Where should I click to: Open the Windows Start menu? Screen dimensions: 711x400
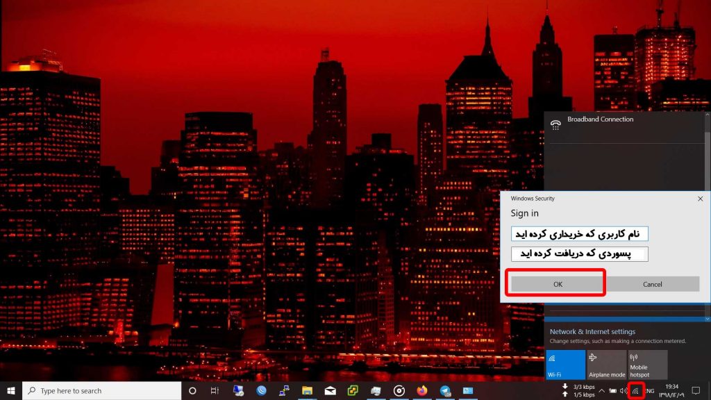coord(10,391)
